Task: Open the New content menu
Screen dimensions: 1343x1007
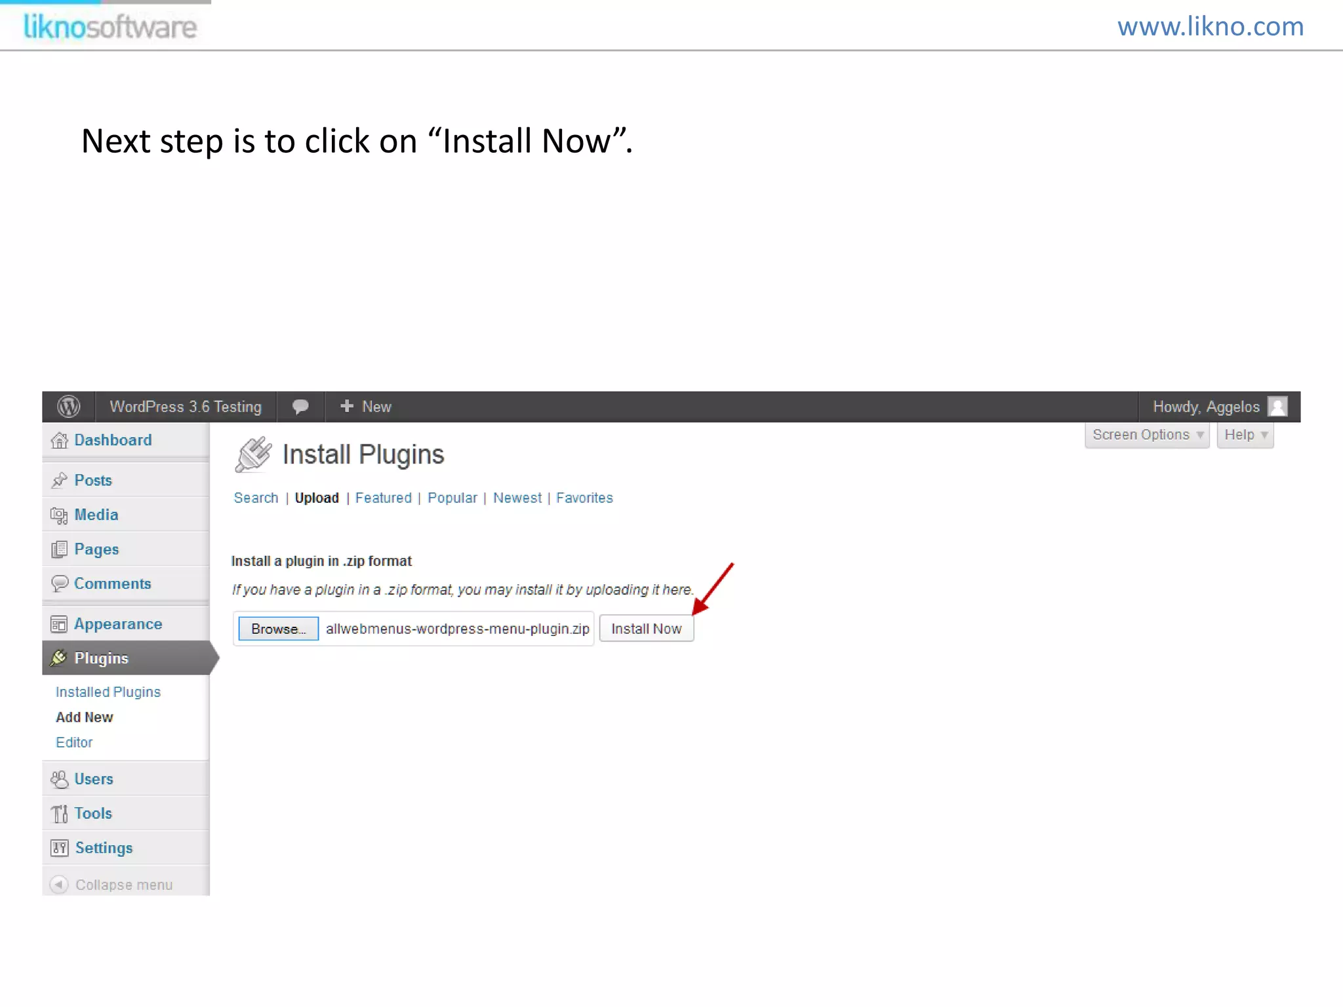Action: coord(366,406)
